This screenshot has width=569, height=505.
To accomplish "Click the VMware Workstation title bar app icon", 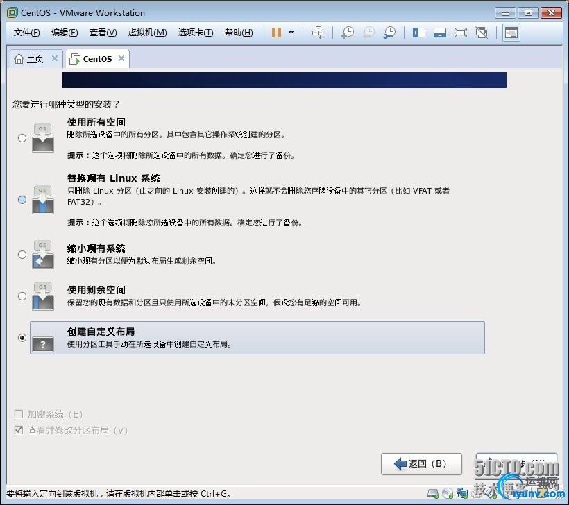I will click(x=12, y=12).
